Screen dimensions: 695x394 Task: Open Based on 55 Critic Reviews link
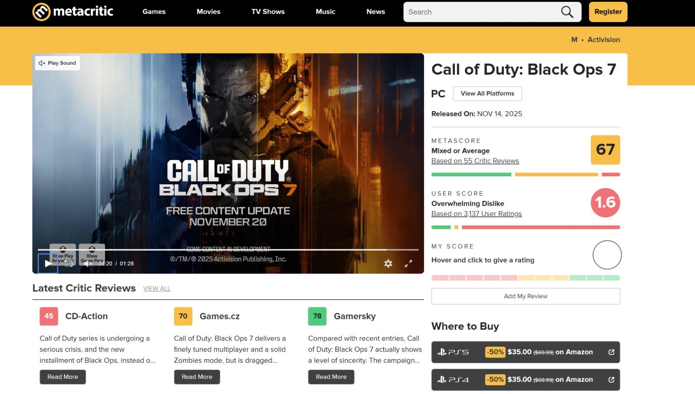[475, 161]
